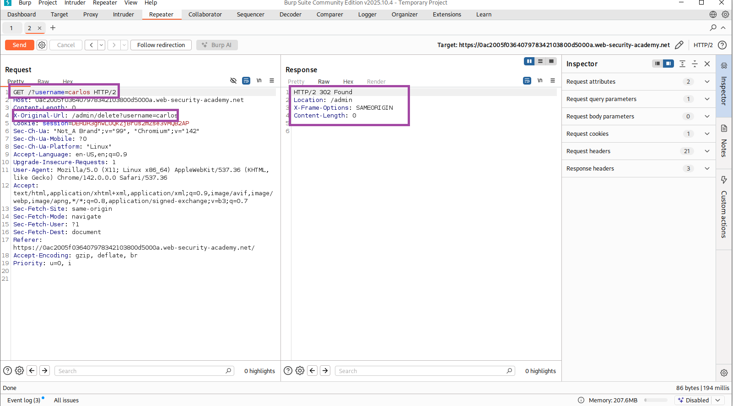Image resolution: width=733 pixels, height=406 pixels.
Task: Click the edit target pencil icon
Action: [679, 45]
